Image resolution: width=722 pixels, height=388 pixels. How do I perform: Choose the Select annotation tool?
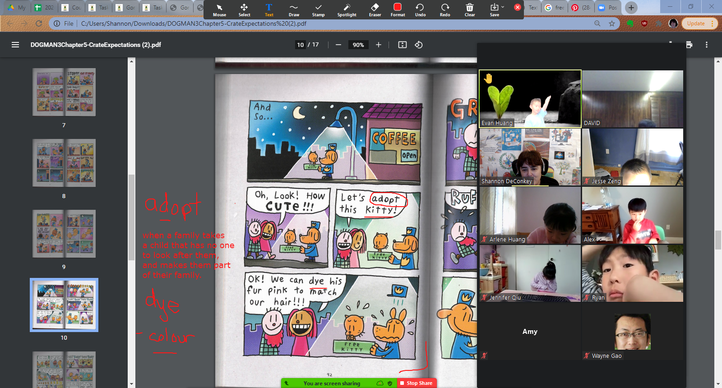[244, 10]
